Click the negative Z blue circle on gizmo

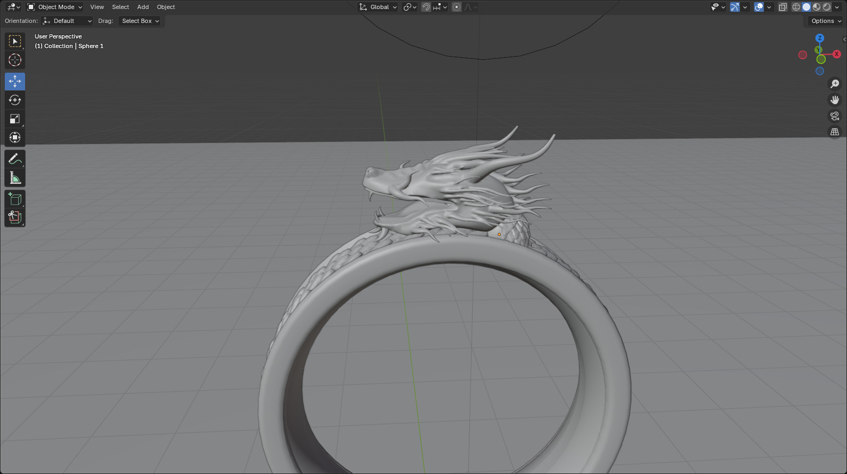point(820,71)
